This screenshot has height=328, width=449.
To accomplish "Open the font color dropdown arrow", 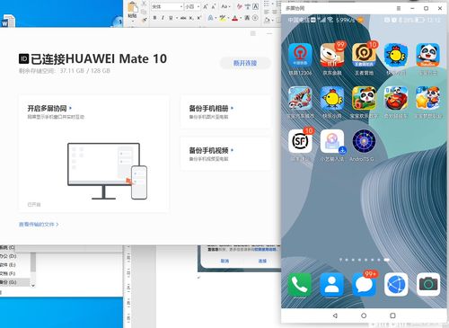I will pos(241,18).
